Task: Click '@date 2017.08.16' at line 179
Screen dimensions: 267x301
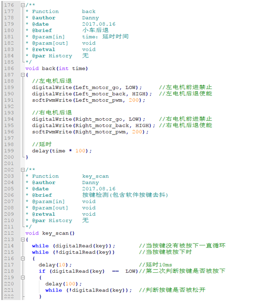Action: [x=71, y=24]
